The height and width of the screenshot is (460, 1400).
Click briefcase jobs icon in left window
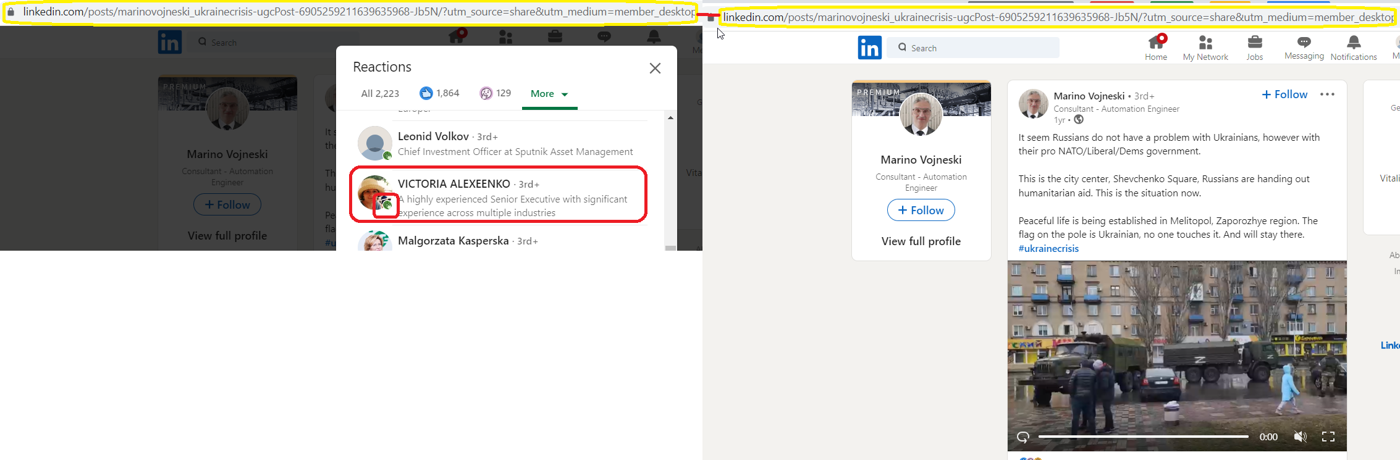[x=555, y=37]
